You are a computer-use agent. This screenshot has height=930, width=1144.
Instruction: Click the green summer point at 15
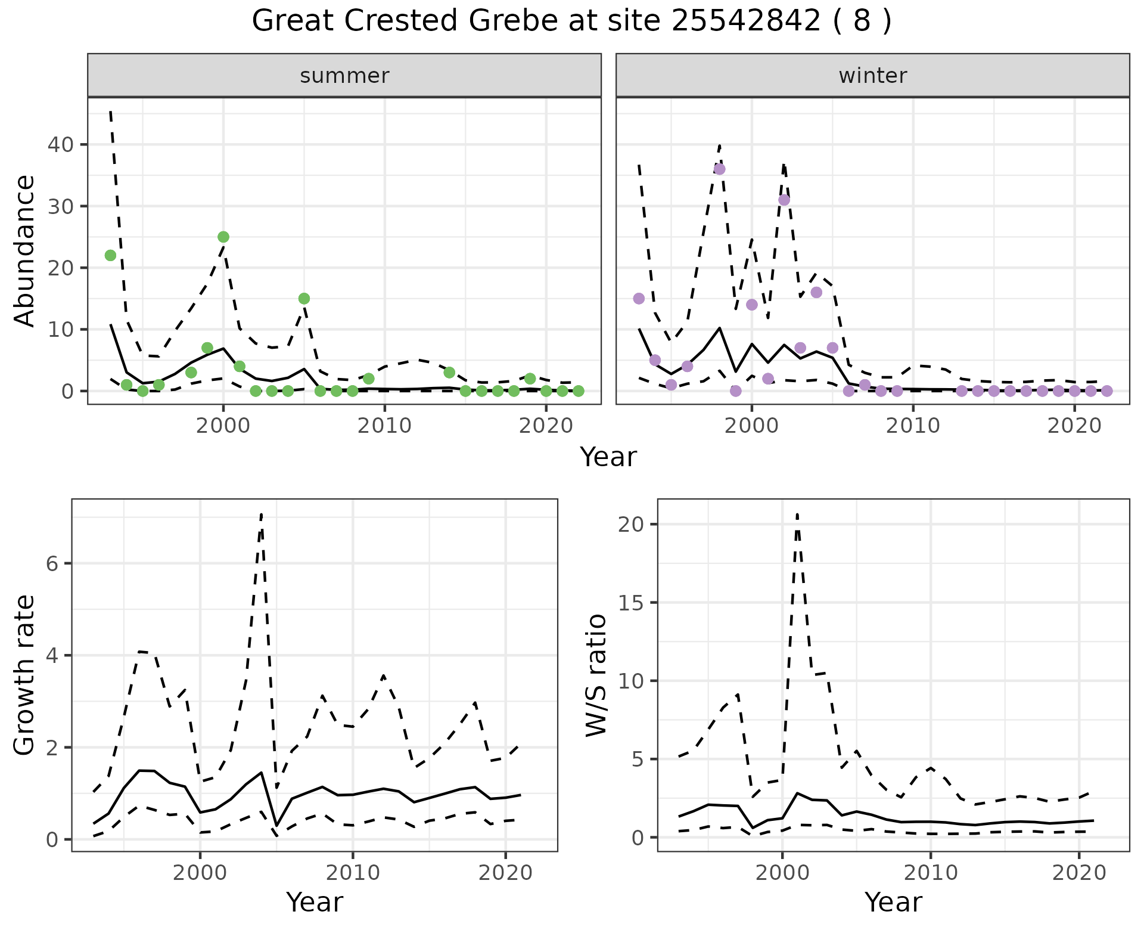click(x=304, y=298)
